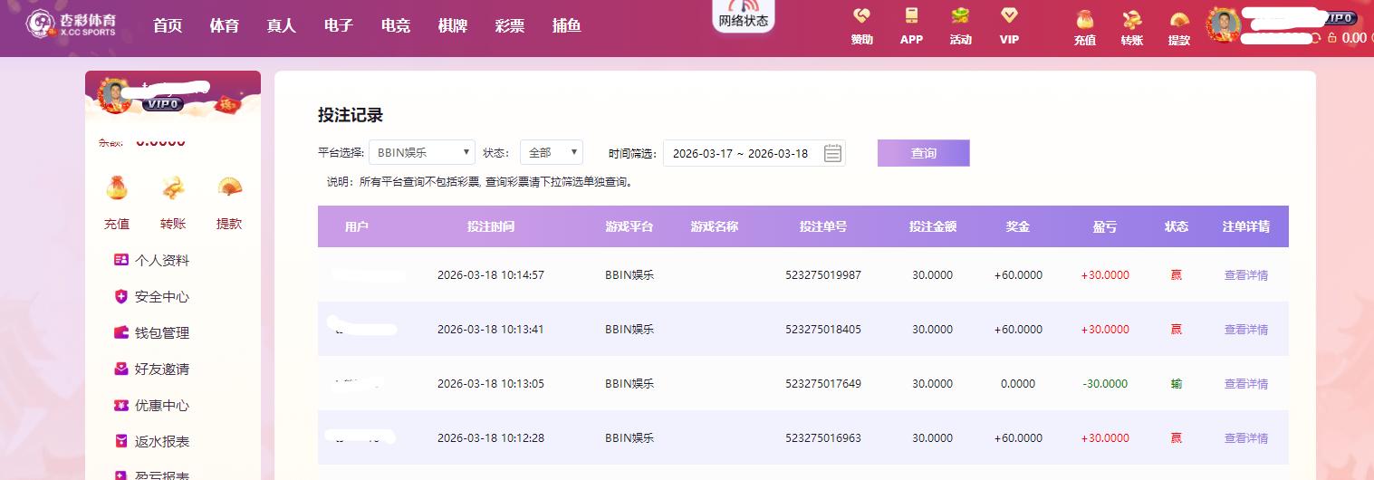
Task: Expand the 平台选择 BBIN娱乐 dropdown
Action: [x=422, y=153]
